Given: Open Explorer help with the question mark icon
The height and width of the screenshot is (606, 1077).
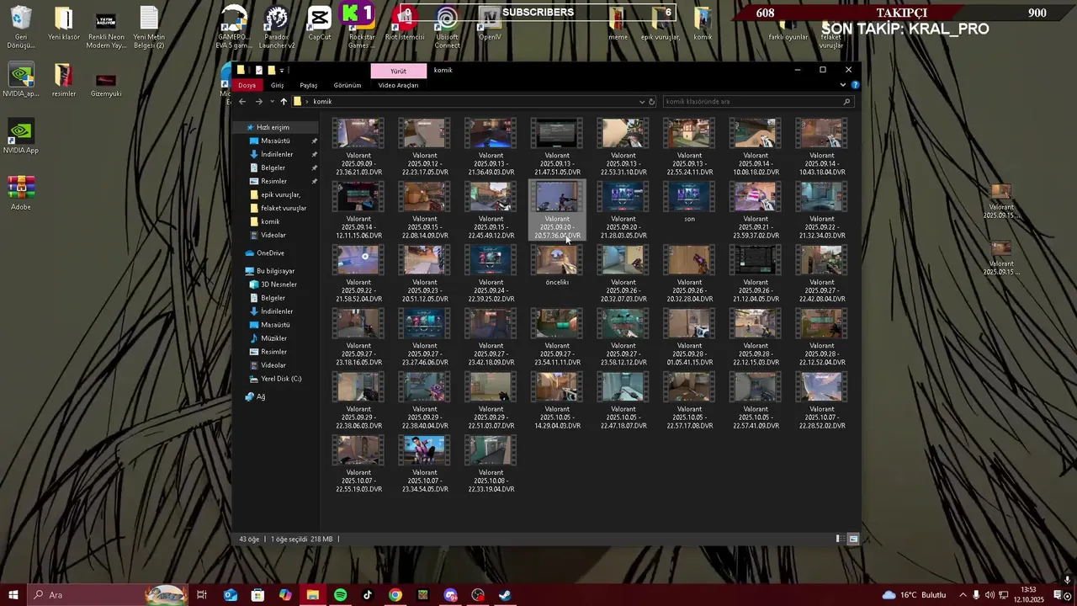Looking at the screenshot, I should (x=855, y=85).
